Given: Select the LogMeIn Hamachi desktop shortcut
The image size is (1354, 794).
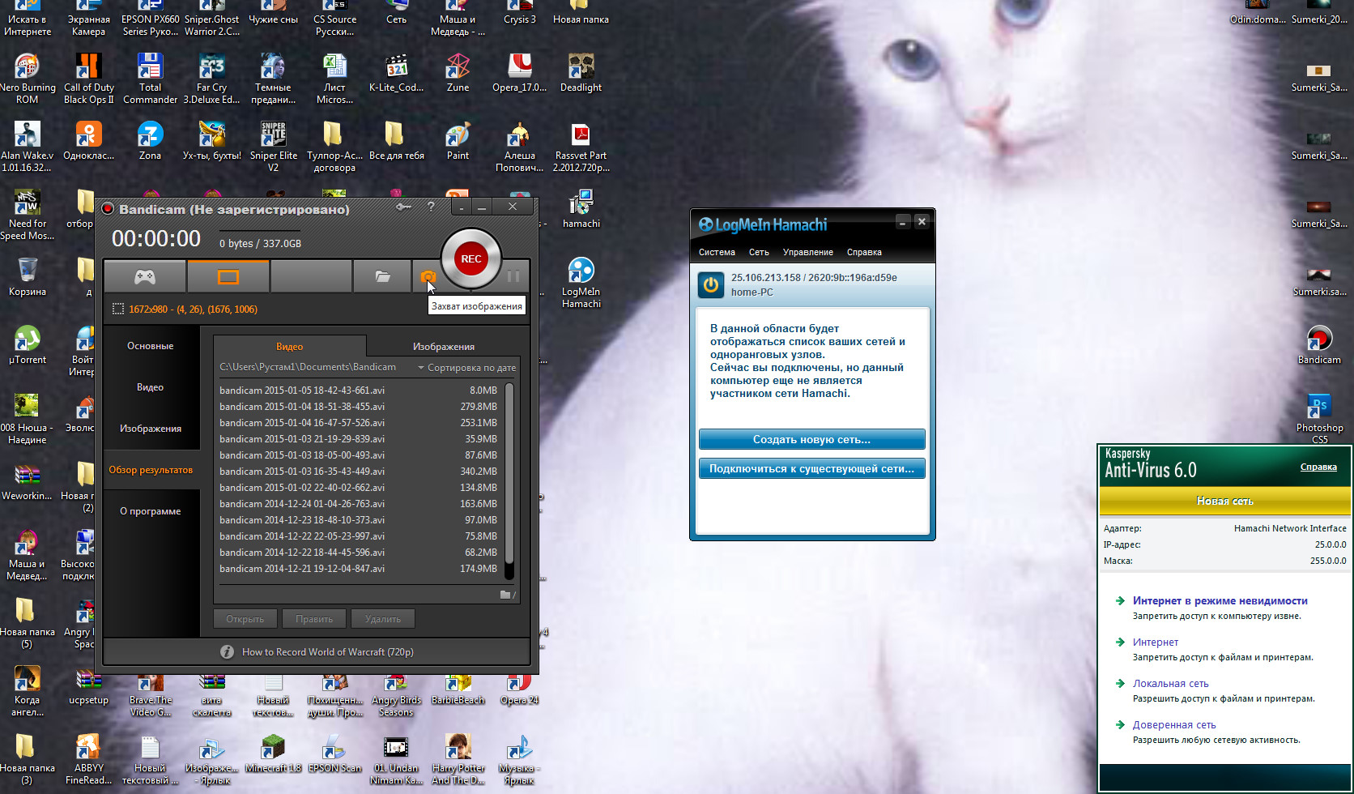Looking at the screenshot, I should (x=581, y=282).
